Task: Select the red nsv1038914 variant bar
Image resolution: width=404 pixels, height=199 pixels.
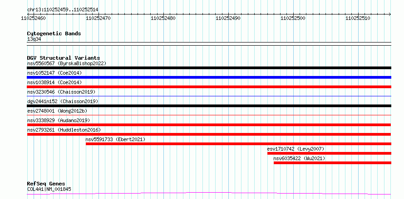Action: click(209, 87)
